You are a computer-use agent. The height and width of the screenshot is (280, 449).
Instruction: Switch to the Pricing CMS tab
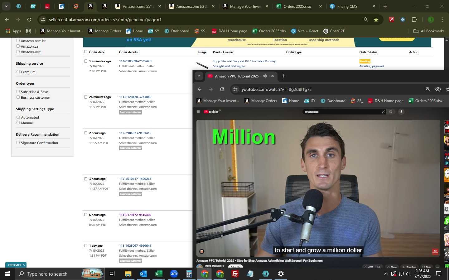[x=353, y=6]
